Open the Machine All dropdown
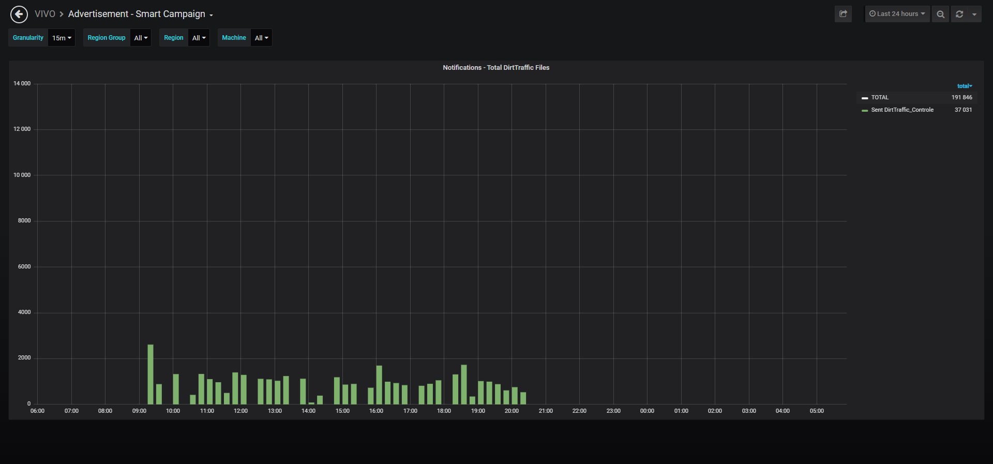This screenshot has height=464, width=993. coord(261,38)
